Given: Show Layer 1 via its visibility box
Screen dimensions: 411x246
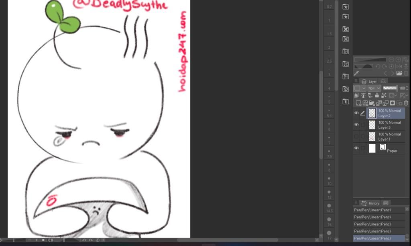Looking at the screenshot, I should [x=356, y=137].
